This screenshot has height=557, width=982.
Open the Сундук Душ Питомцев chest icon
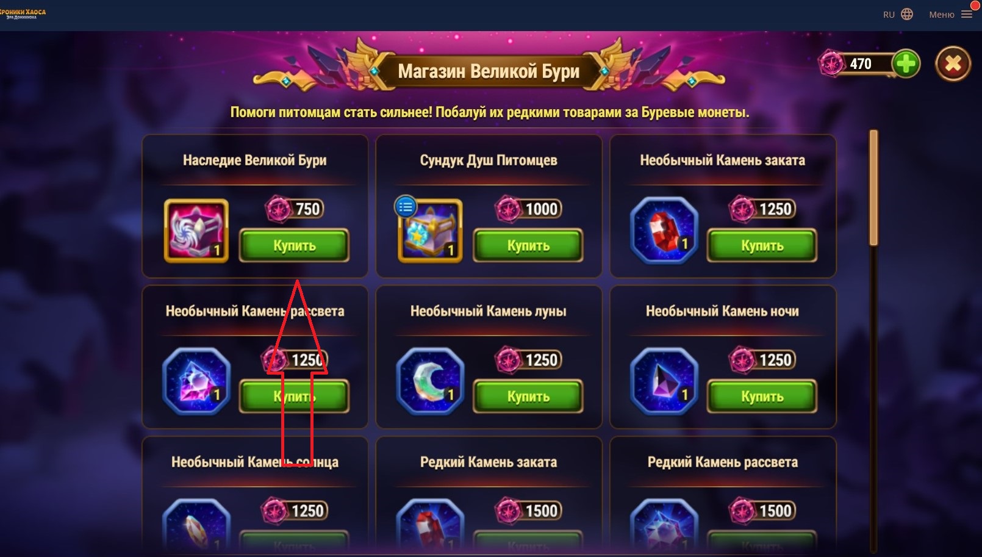(x=431, y=232)
